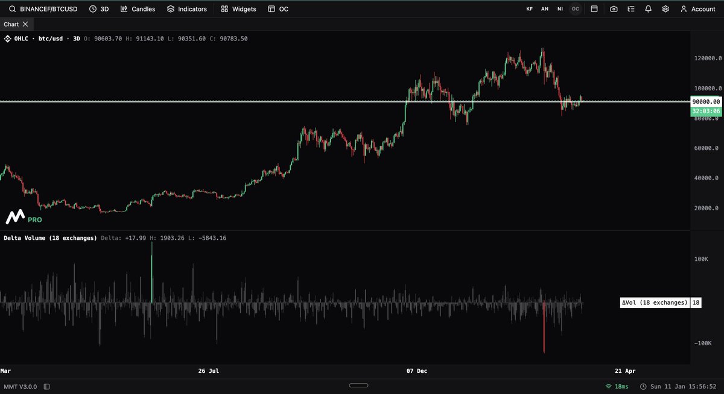Viewport: 724px width, 394px height.
Task: Click the 90000.00 price line label
Action: pyautogui.click(x=706, y=102)
